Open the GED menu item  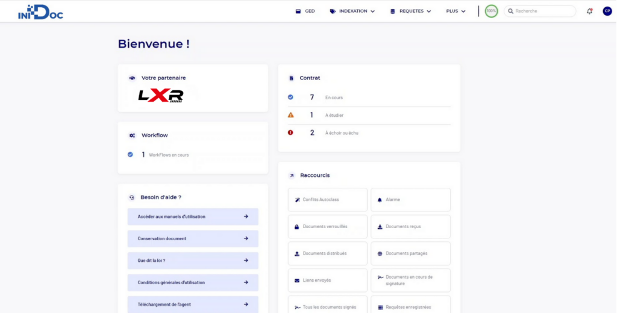(x=305, y=11)
